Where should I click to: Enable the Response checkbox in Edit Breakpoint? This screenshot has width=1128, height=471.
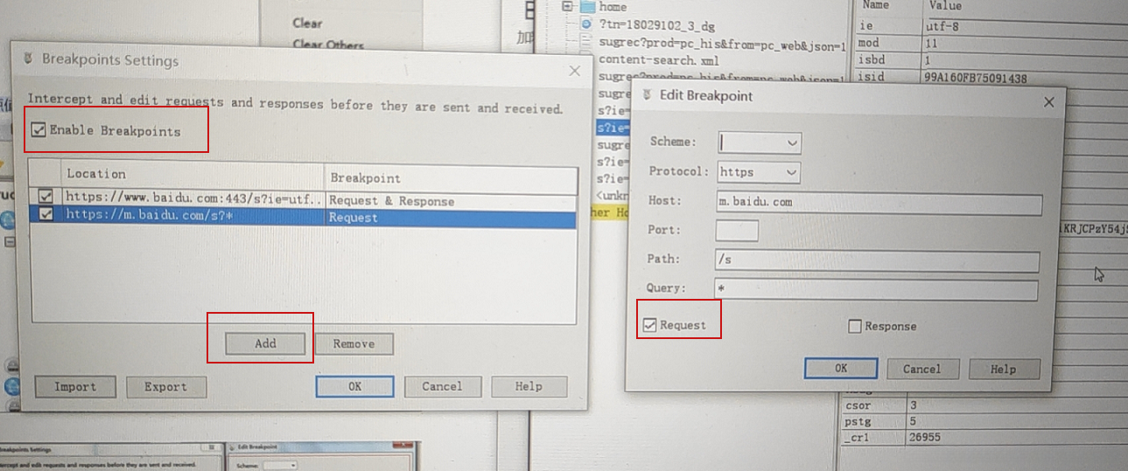[855, 326]
